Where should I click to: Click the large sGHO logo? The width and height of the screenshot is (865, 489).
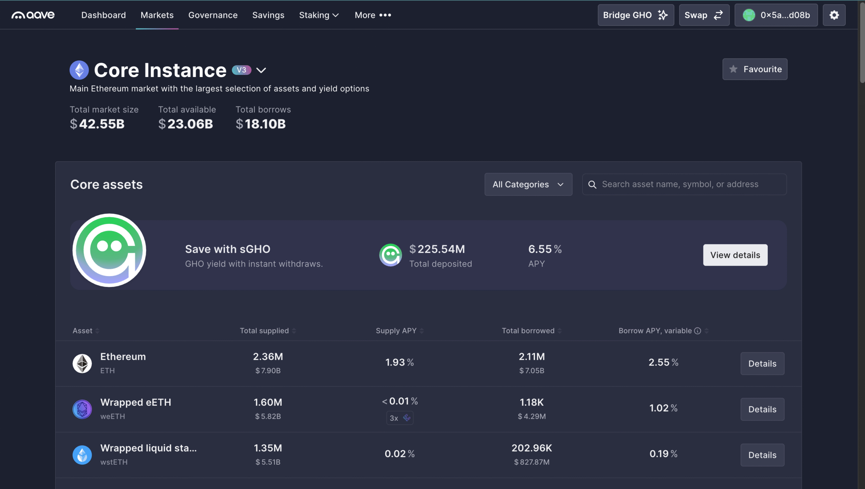(x=109, y=250)
